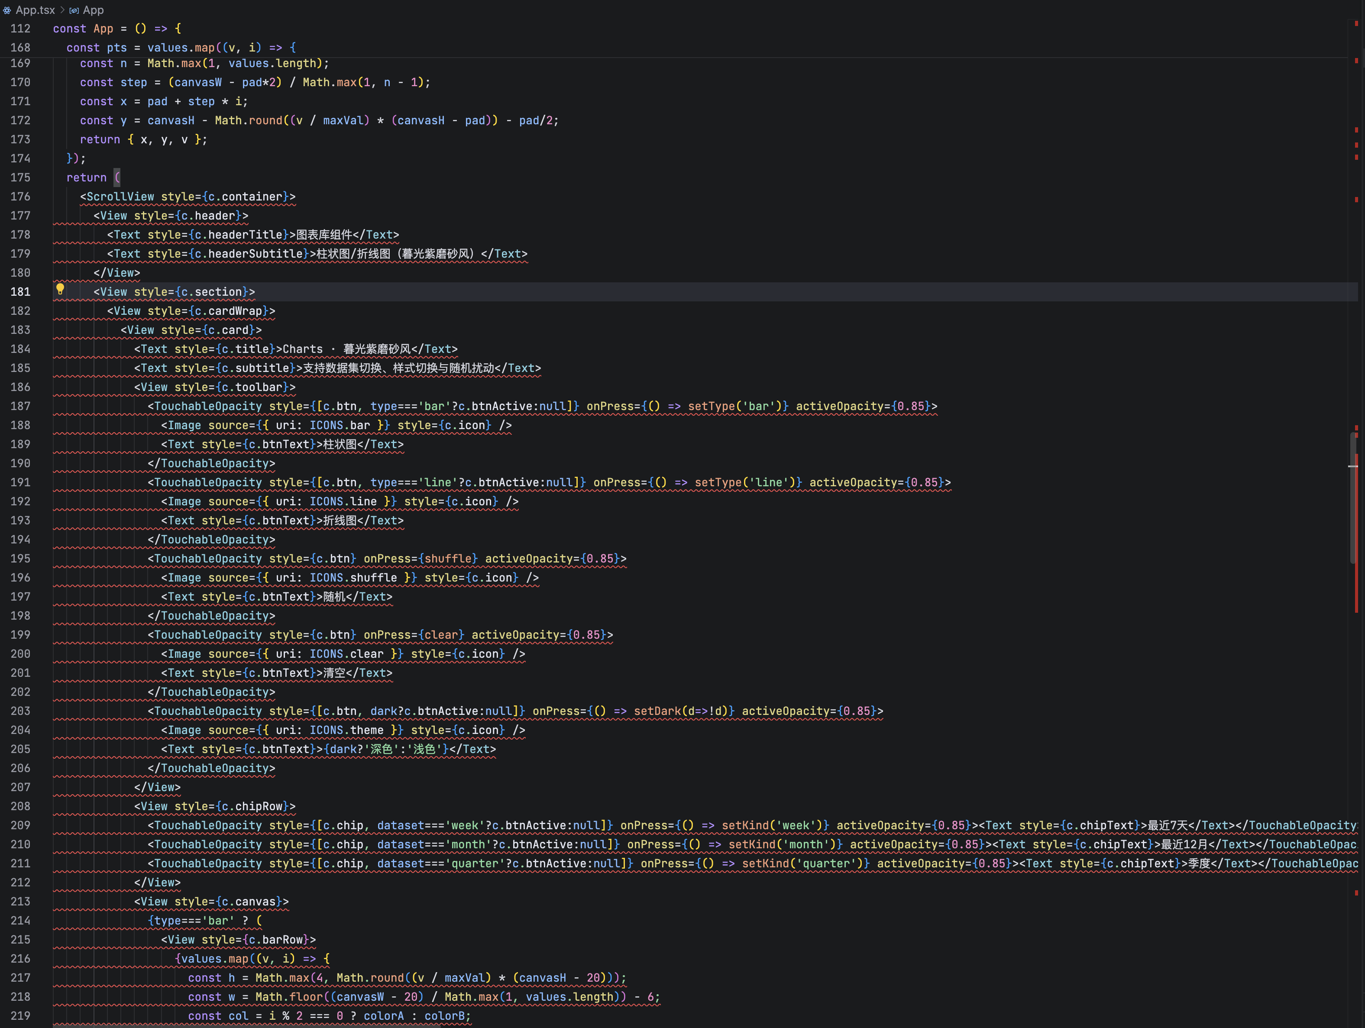This screenshot has height=1028, width=1365.
Task: Jump to sticky scroll line 112 const App
Action: [117, 29]
